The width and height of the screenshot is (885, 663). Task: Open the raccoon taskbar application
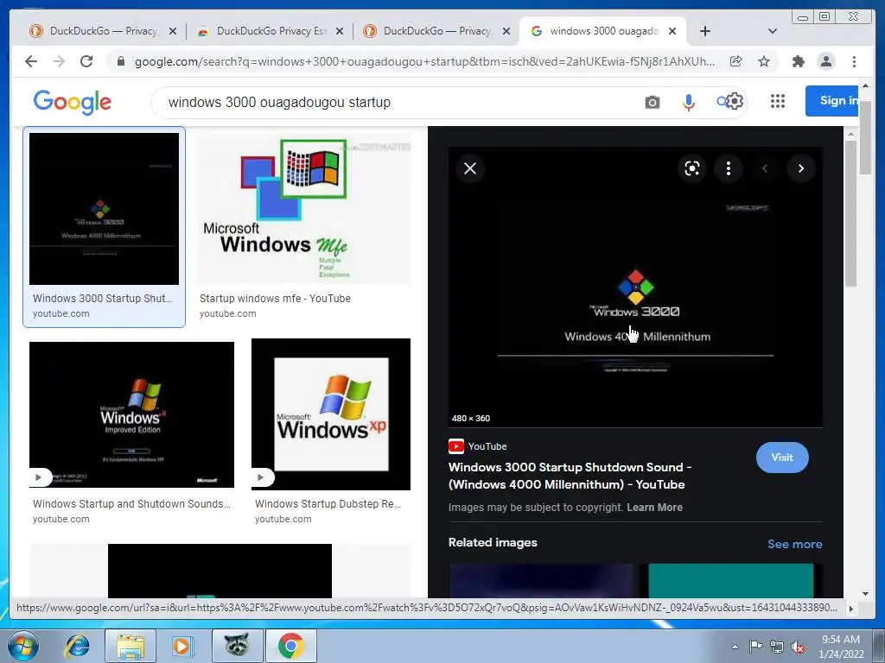pyautogui.click(x=237, y=646)
